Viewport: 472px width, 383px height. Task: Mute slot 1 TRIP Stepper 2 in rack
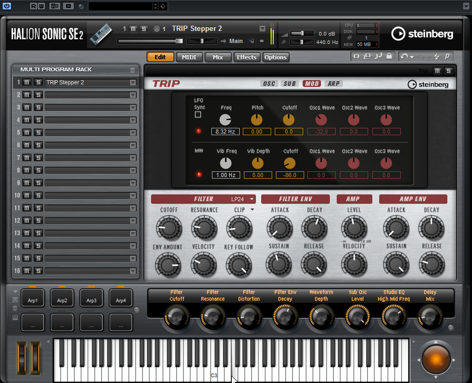point(27,82)
